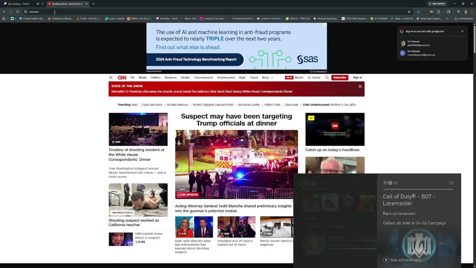This screenshot has height=268, width=476.
Task: Open the trending Iran link
Action: [x=135, y=105]
